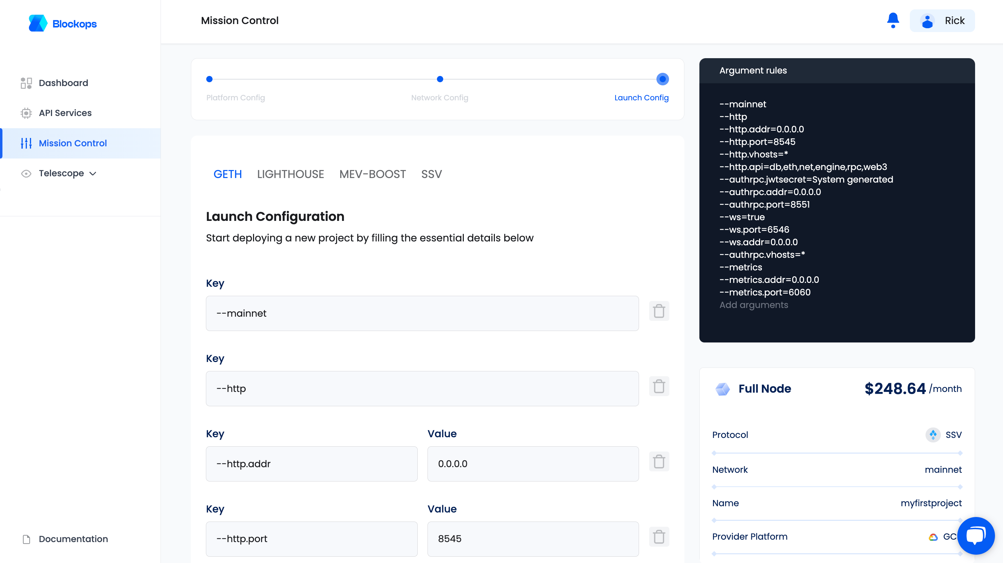The width and height of the screenshot is (1003, 563).
Task: Open the SSV tab
Action: (x=431, y=174)
